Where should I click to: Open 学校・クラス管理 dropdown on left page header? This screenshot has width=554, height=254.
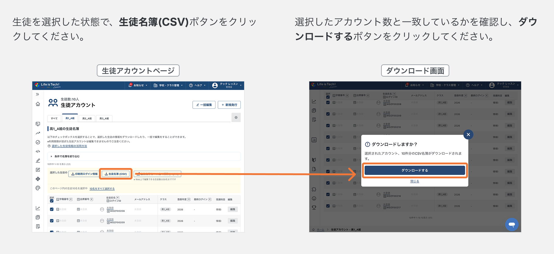pyautogui.click(x=168, y=85)
